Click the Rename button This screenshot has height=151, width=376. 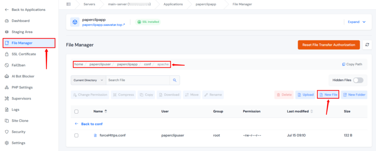tap(213, 95)
